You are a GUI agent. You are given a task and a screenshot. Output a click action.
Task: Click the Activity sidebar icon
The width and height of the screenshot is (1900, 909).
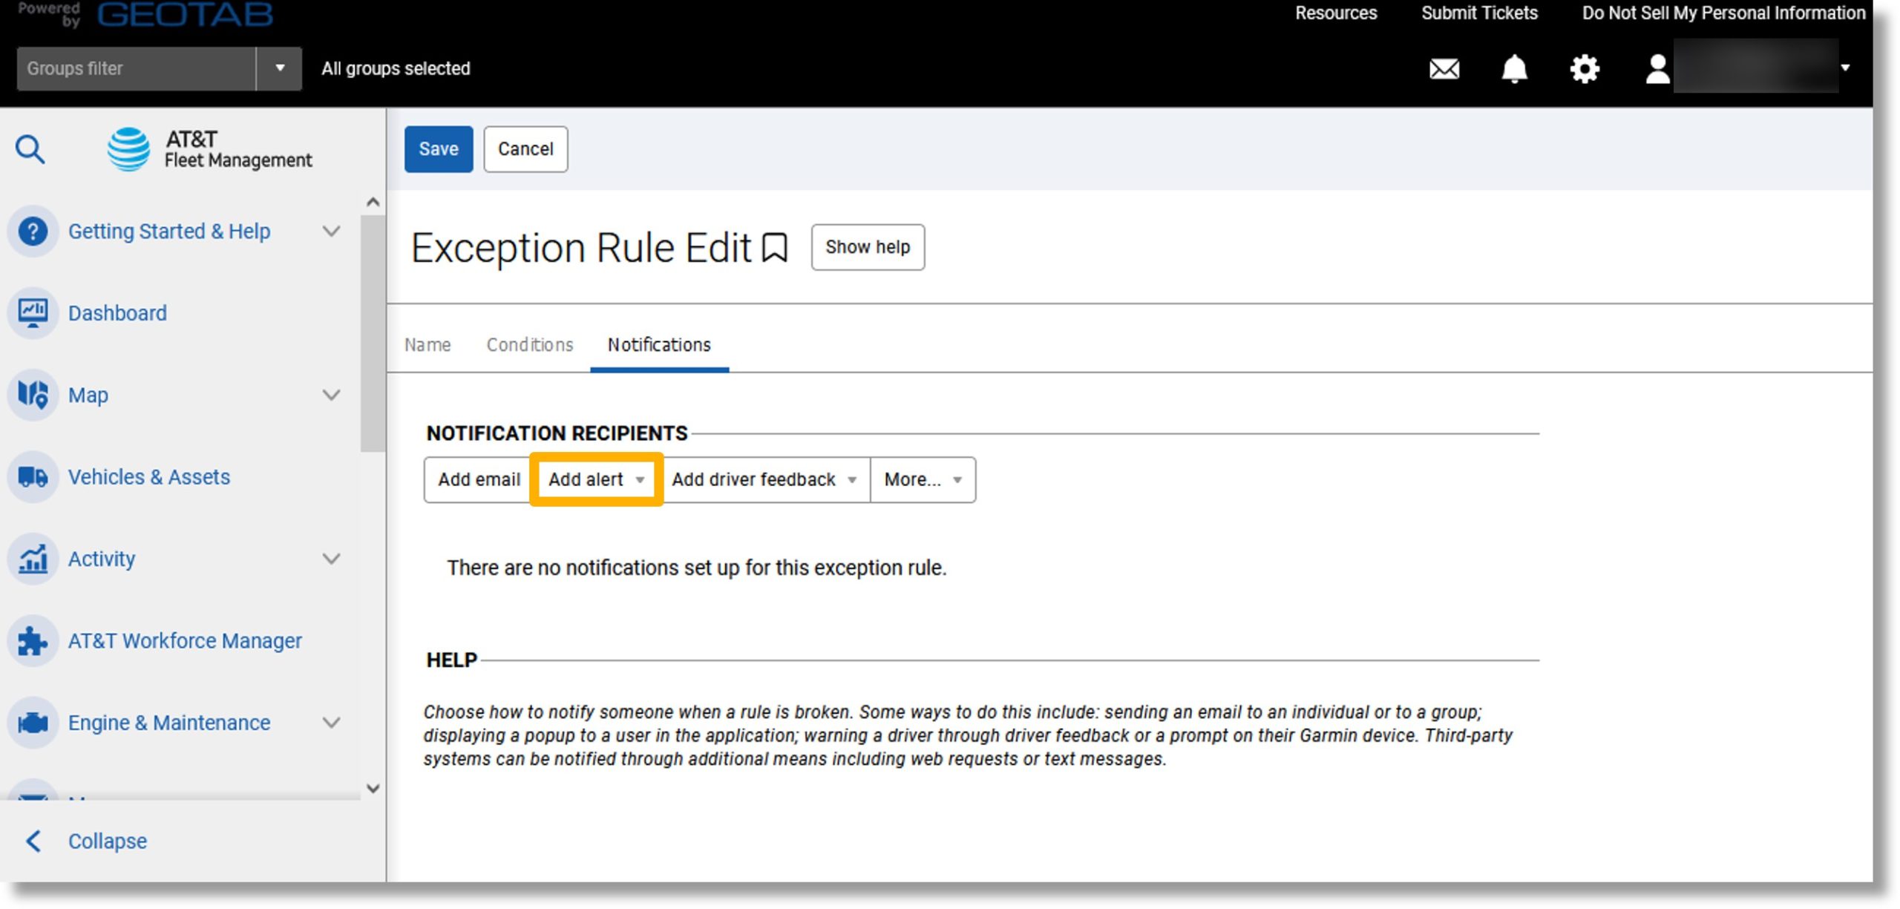click(33, 557)
